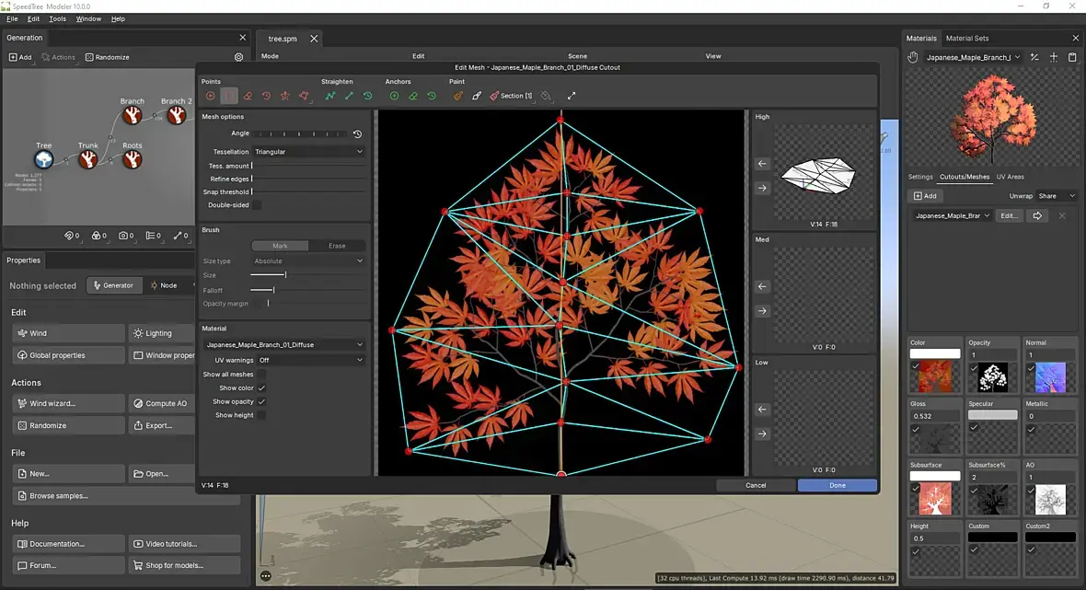Screen dimensions: 1086x590
Task: Enable the Double-sided checkbox
Action: [x=257, y=205]
